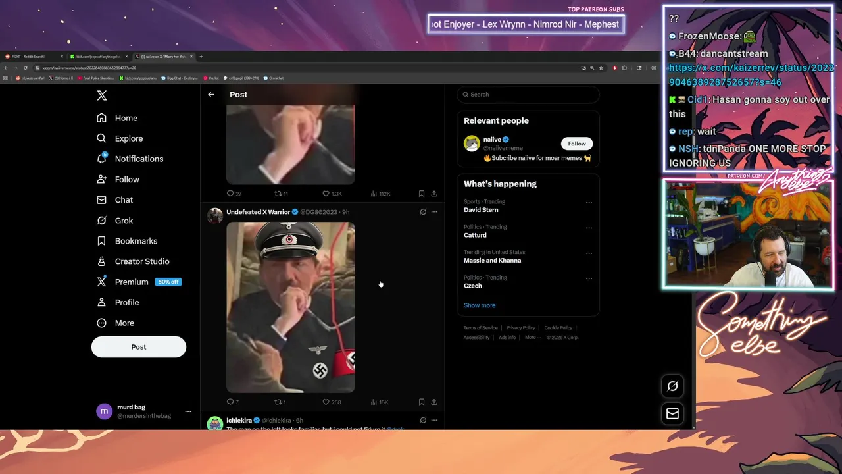Click Grok icon on Undefeated X Warrior post
Image resolution: width=842 pixels, height=474 pixels.
423,212
